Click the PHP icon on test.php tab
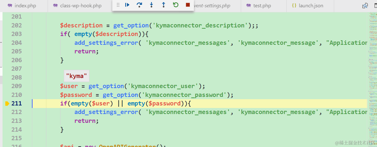The height and width of the screenshot is (147, 377). pos(249,6)
